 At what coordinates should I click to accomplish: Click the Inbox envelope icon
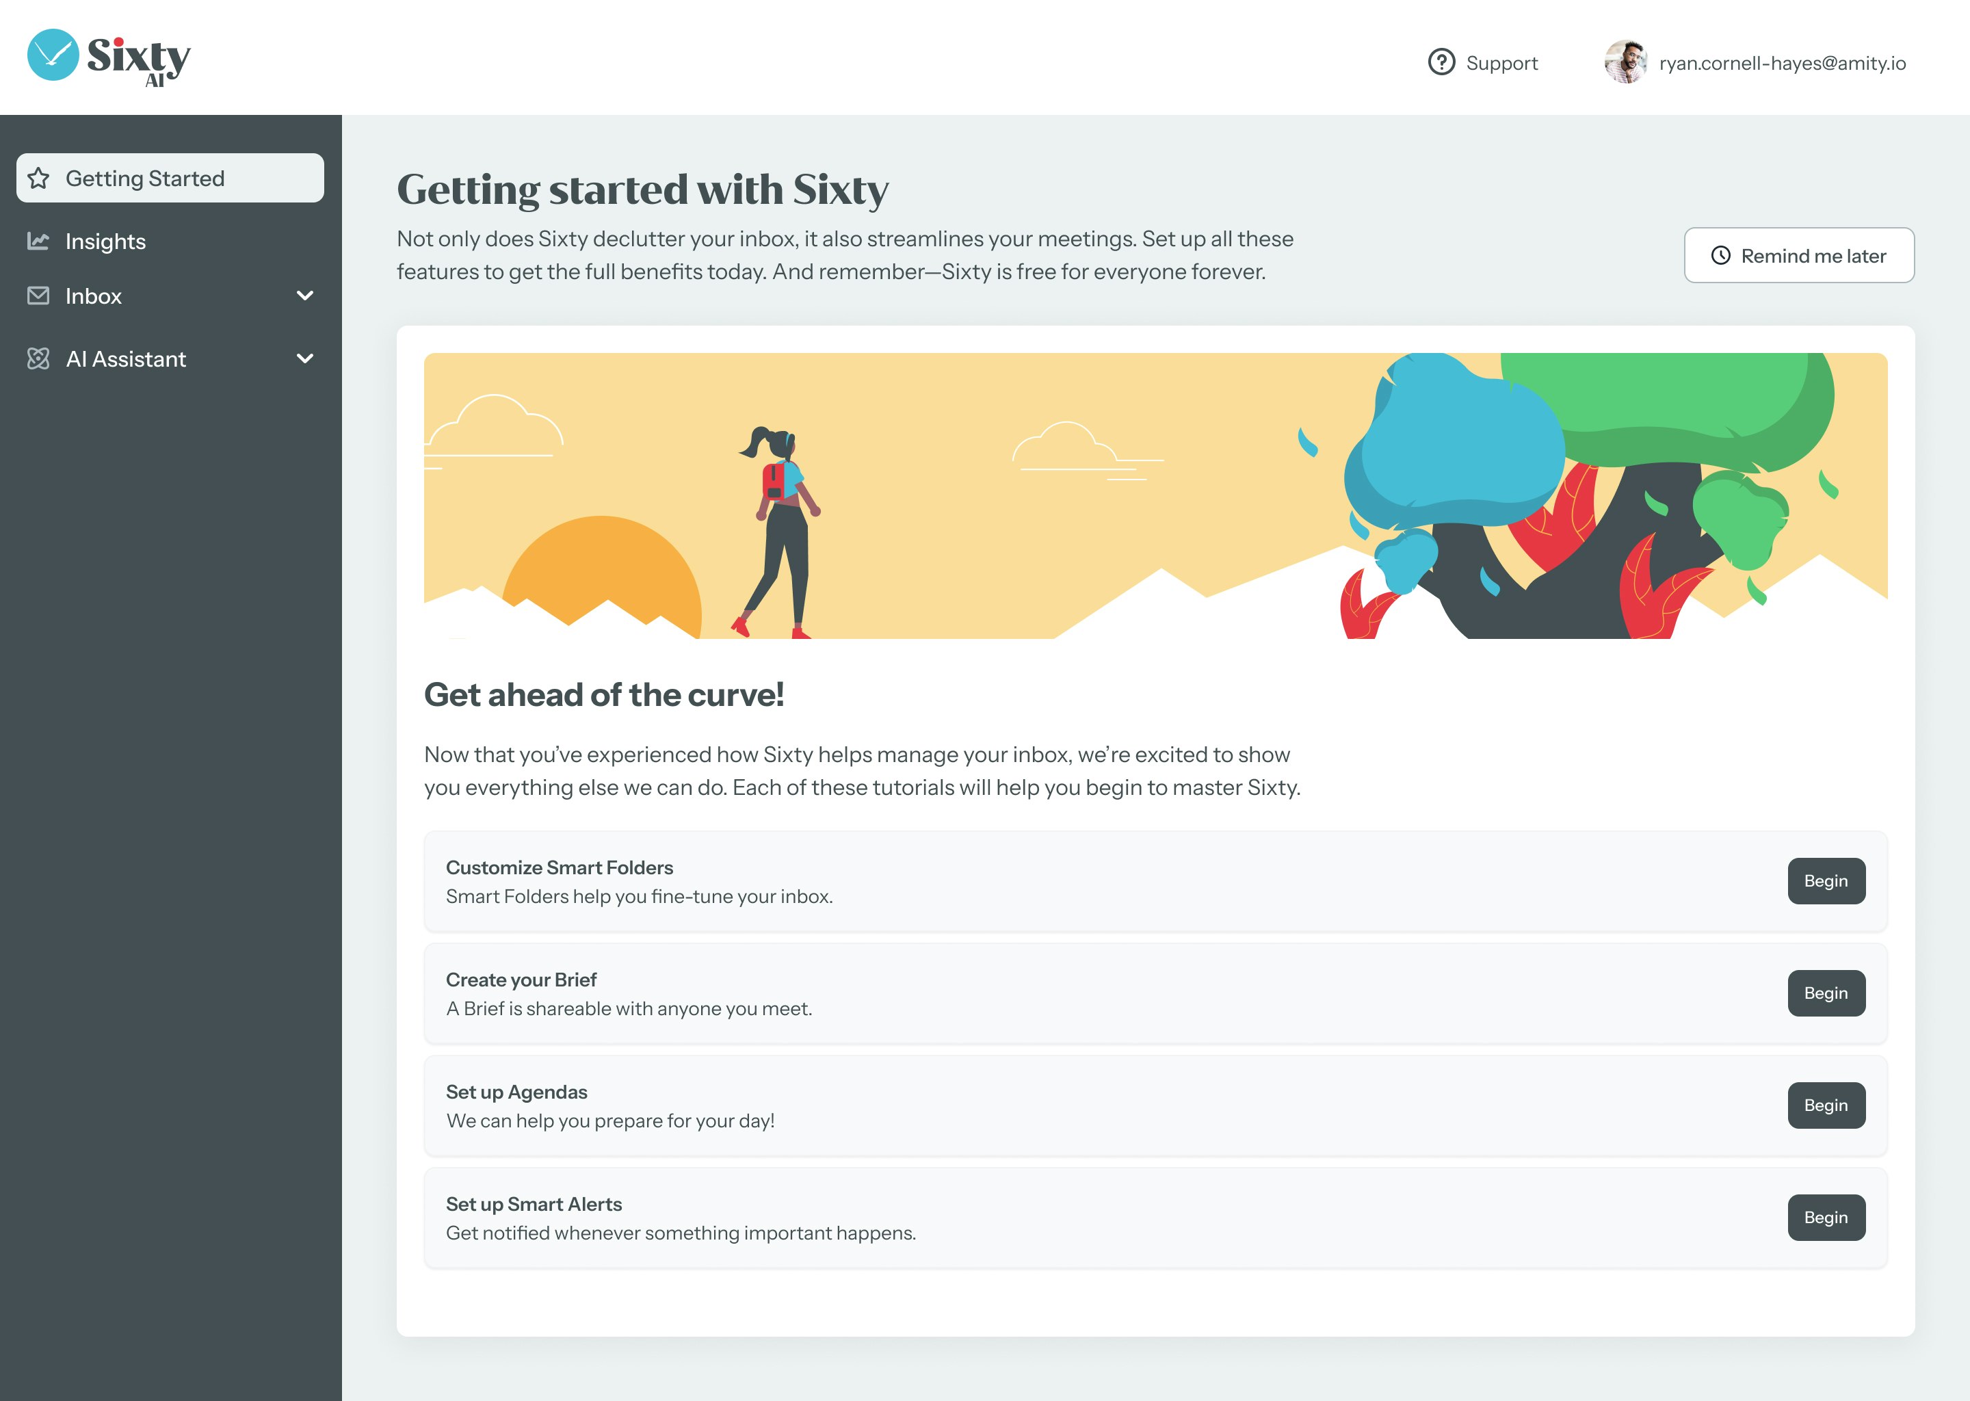pos(39,296)
